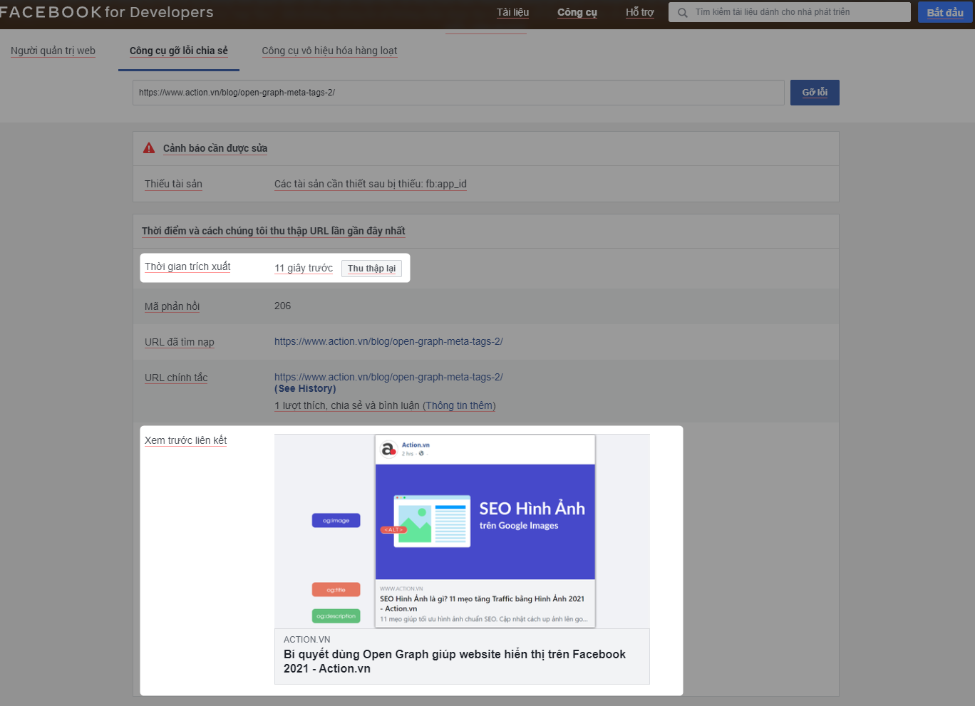Screen dimensions: 975x706
Task: Click the red warning triangle icon
Action: pyautogui.click(x=149, y=148)
